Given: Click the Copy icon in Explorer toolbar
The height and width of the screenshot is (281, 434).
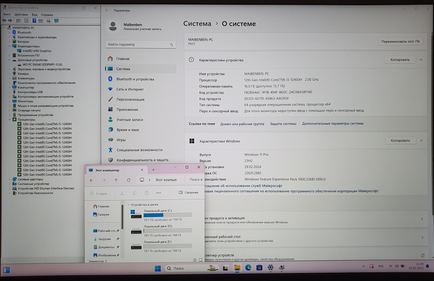Looking at the screenshot, I should (x=135, y=193).
